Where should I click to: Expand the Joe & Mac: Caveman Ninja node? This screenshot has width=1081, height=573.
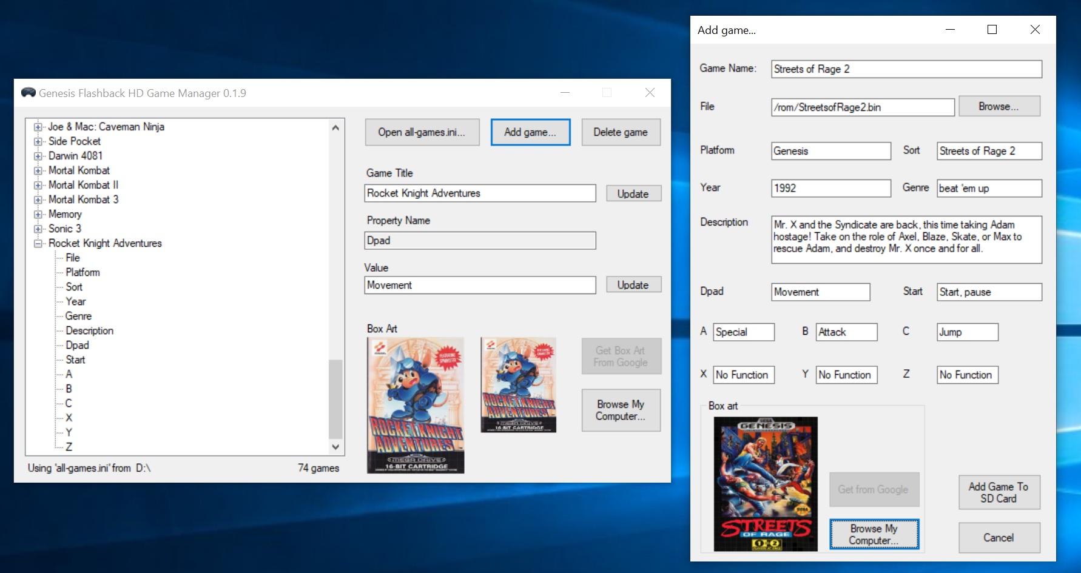click(x=38, y=127)
